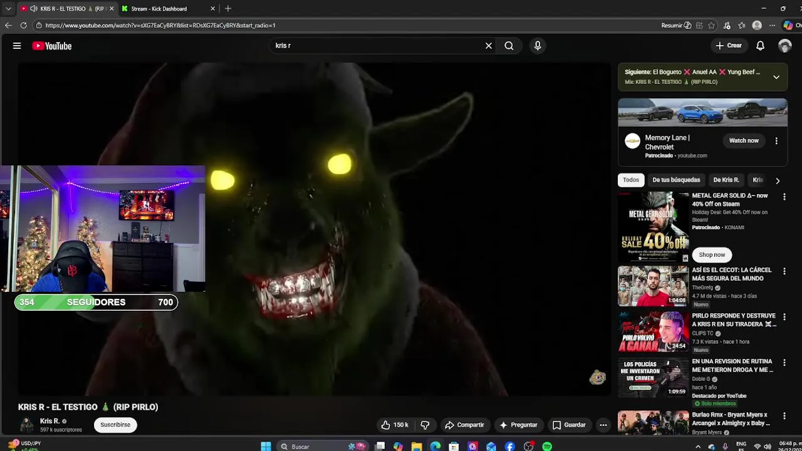Viewport: 802px width, 451px height.
Task: Open the CECOT cárcel video thumbnail
Action: click(653, 286)
